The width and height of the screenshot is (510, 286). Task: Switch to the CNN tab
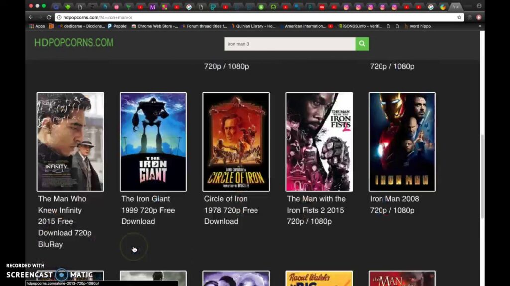click(322, 7)
